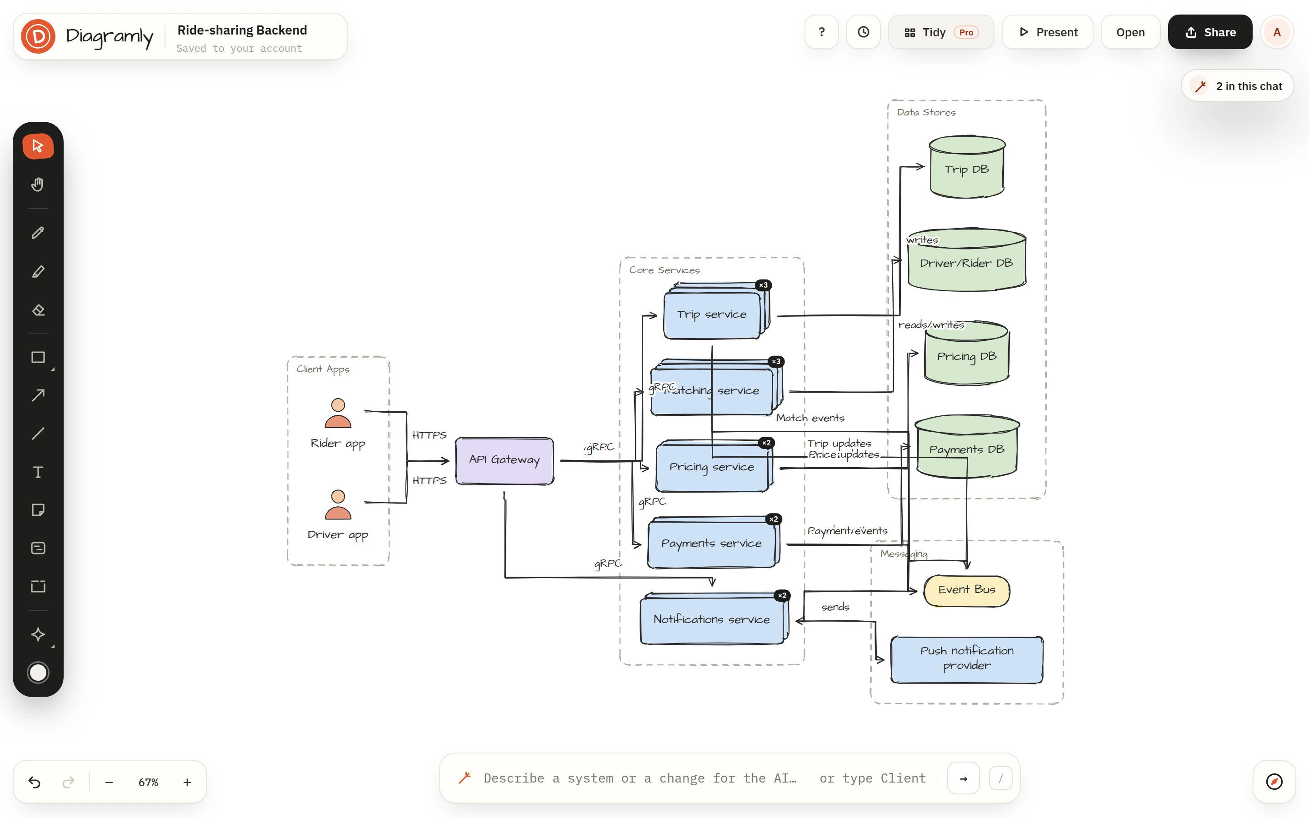This screenshot has width=1309, height=818.
Task: Select the Rider app actor
Action: 338,424
